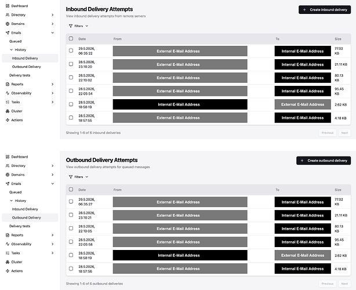The height and width of the screenshot is (290, 356).
Task: Click the Size column header in outbound table
Action: coord(338,190)
